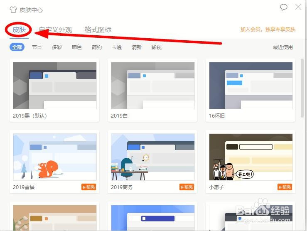Switch to the 皮肤 tab
This screenshot has width=307, height=231.
point(19,30)
